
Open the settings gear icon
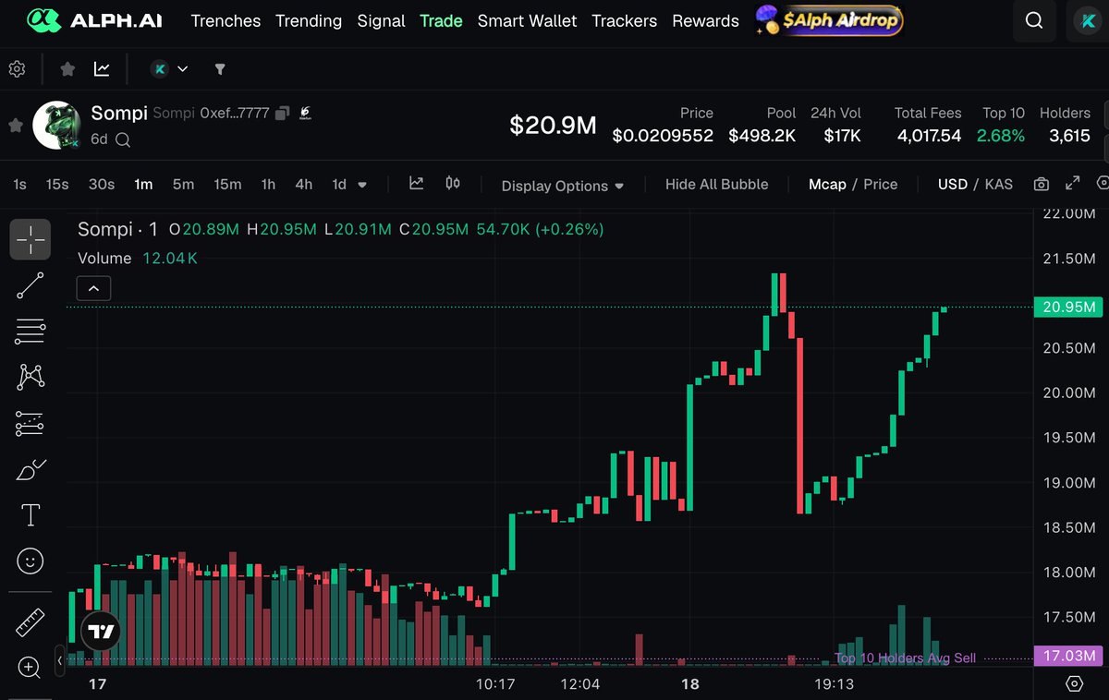[x=17, y=69]
